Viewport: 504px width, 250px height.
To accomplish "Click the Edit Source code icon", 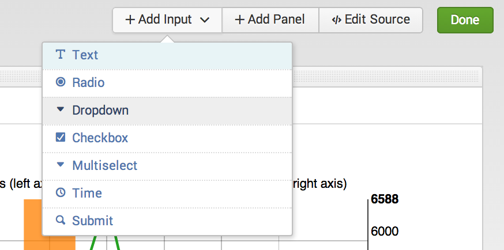I will (336, 20).
